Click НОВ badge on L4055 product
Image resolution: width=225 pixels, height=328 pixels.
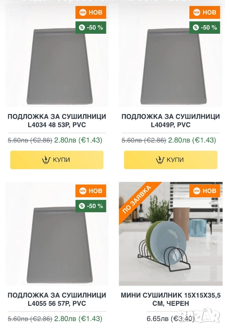click(91, 191)
